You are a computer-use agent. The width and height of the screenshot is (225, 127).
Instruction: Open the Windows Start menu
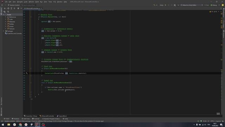[3, 125]
